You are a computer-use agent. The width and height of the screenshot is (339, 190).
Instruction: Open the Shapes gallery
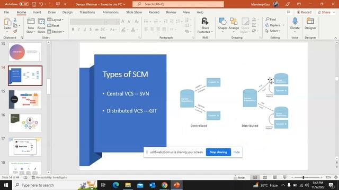[x=222, y=25]
